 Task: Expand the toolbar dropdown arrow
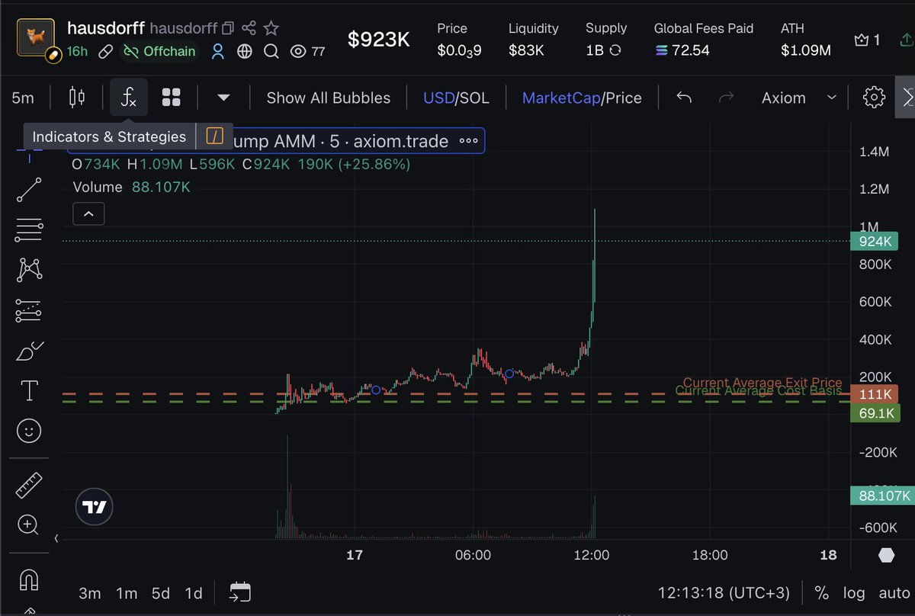click(x=223, y=98)
